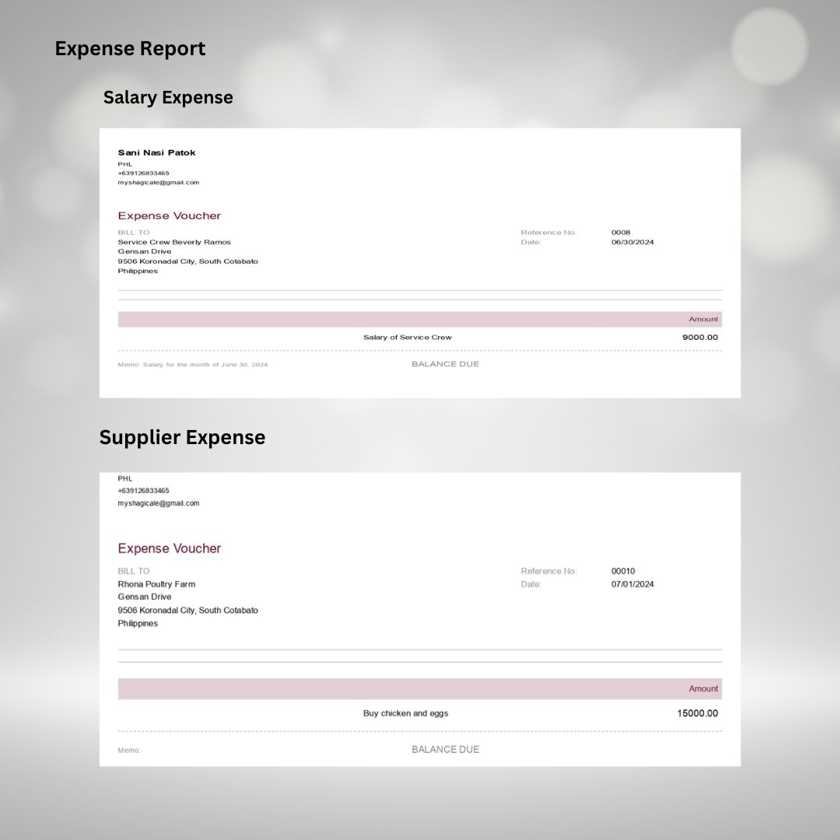The image size is (840, 840).
Task: Click the first Expense Voucher title
Action: pos(169,215)
